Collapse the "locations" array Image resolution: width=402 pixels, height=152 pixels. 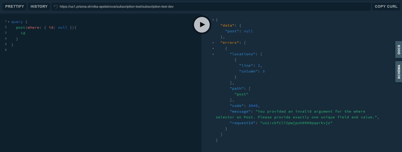coord(214,54)
